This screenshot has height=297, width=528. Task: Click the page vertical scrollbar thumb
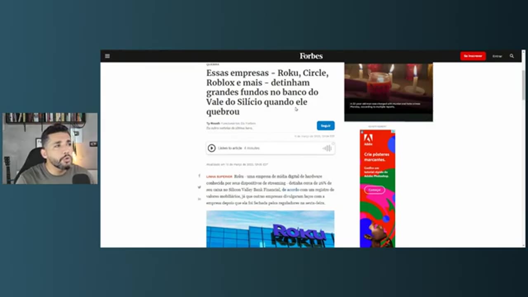pyautogui.click(x=523, y=85)
